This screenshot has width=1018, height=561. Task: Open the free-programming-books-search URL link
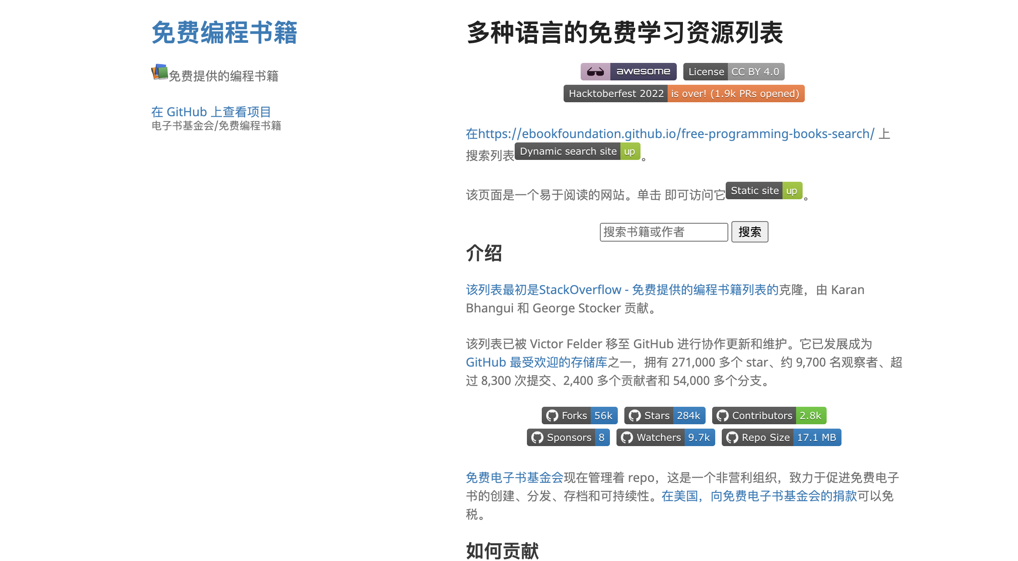point(670,134)
